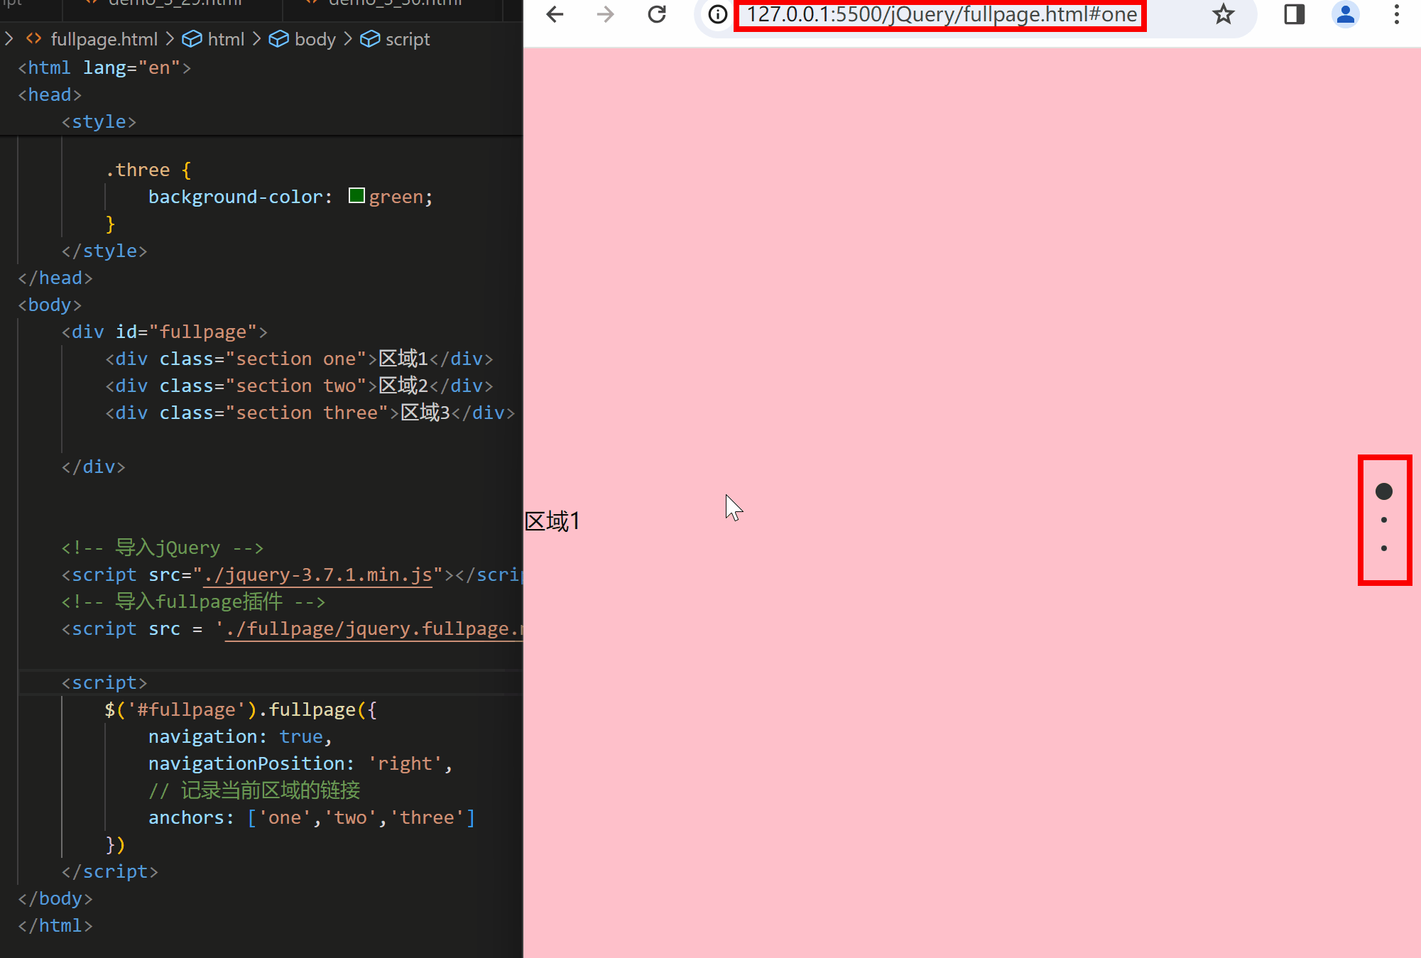The image size is (1421, 958).
Task: Jump to section three navigation dot
Action: [1383, 548]
